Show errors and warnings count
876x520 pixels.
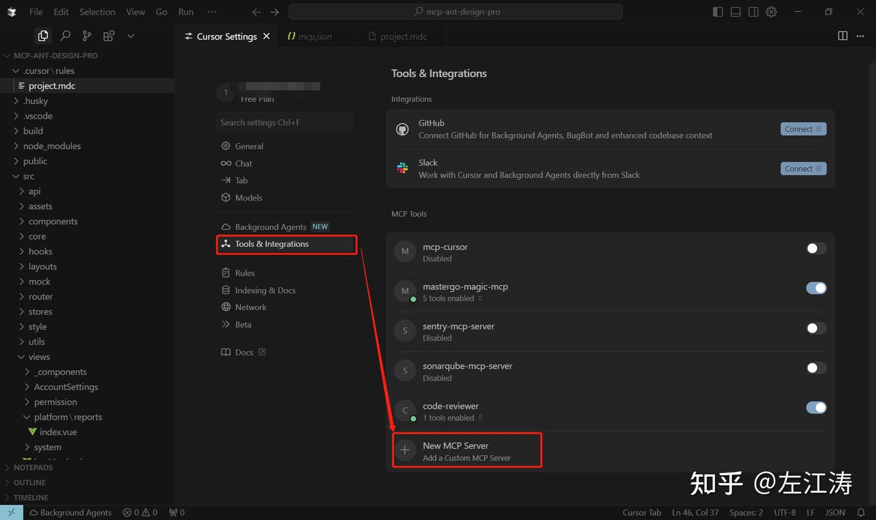click(140, 513)
